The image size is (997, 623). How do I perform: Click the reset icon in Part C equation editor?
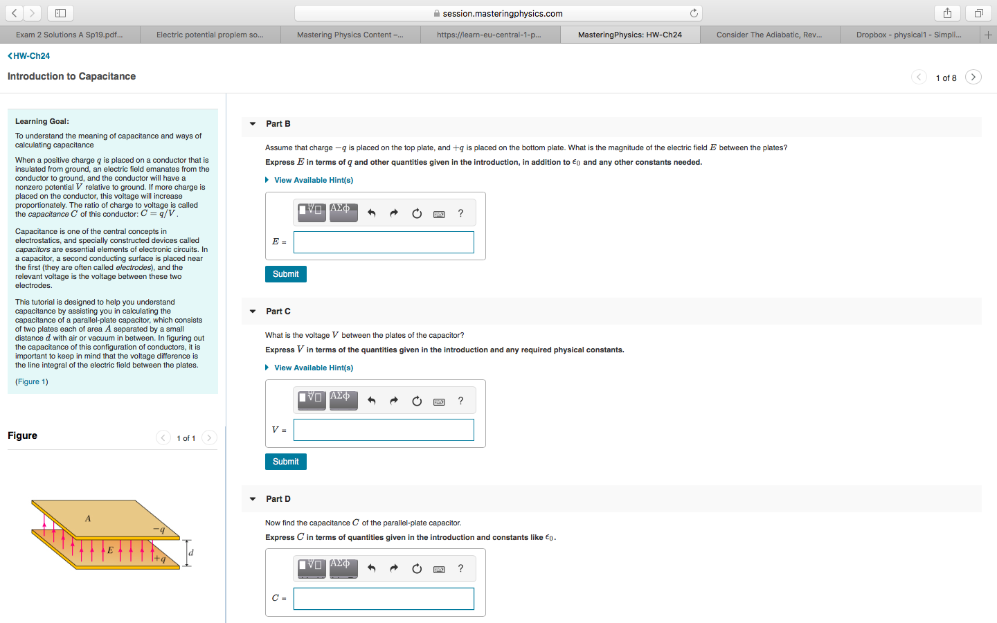point(416,400)
